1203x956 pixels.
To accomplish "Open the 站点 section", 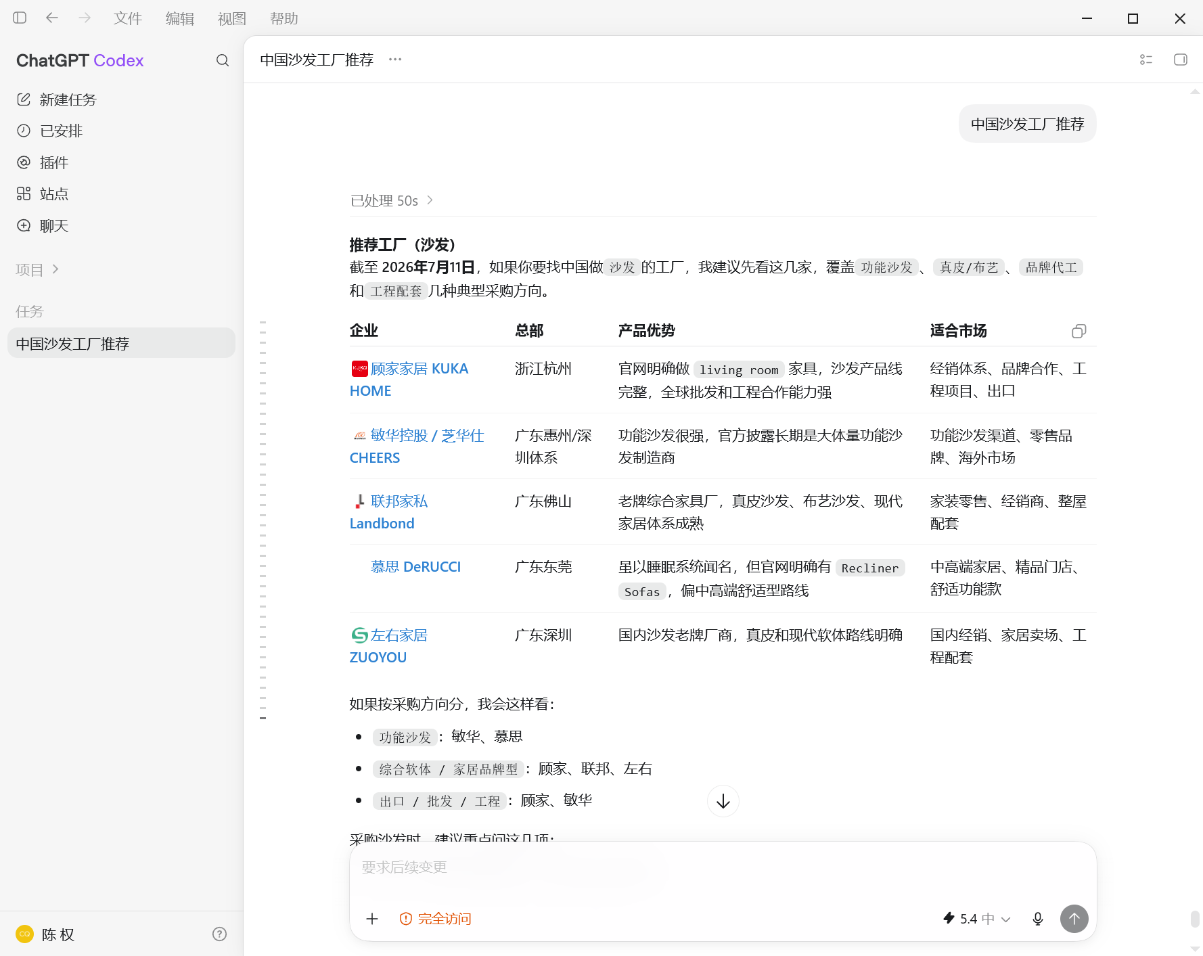I will [122, 194].
